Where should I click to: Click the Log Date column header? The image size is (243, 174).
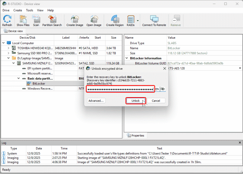39,148
